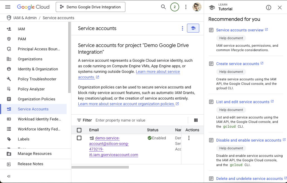This screenshot has width=287, height=183.
Task: Open notifications badge showing 2
Action: (x=175, y=7)
